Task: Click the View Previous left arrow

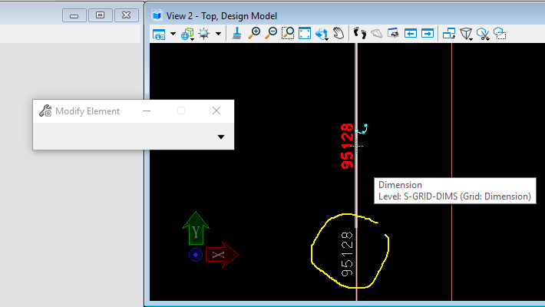Action: 411,33
